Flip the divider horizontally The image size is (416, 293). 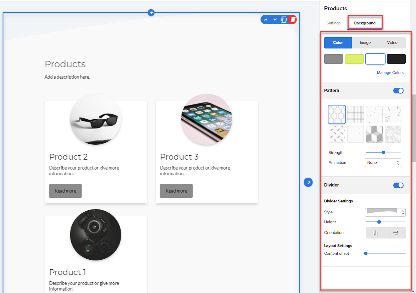click(376, 232)
